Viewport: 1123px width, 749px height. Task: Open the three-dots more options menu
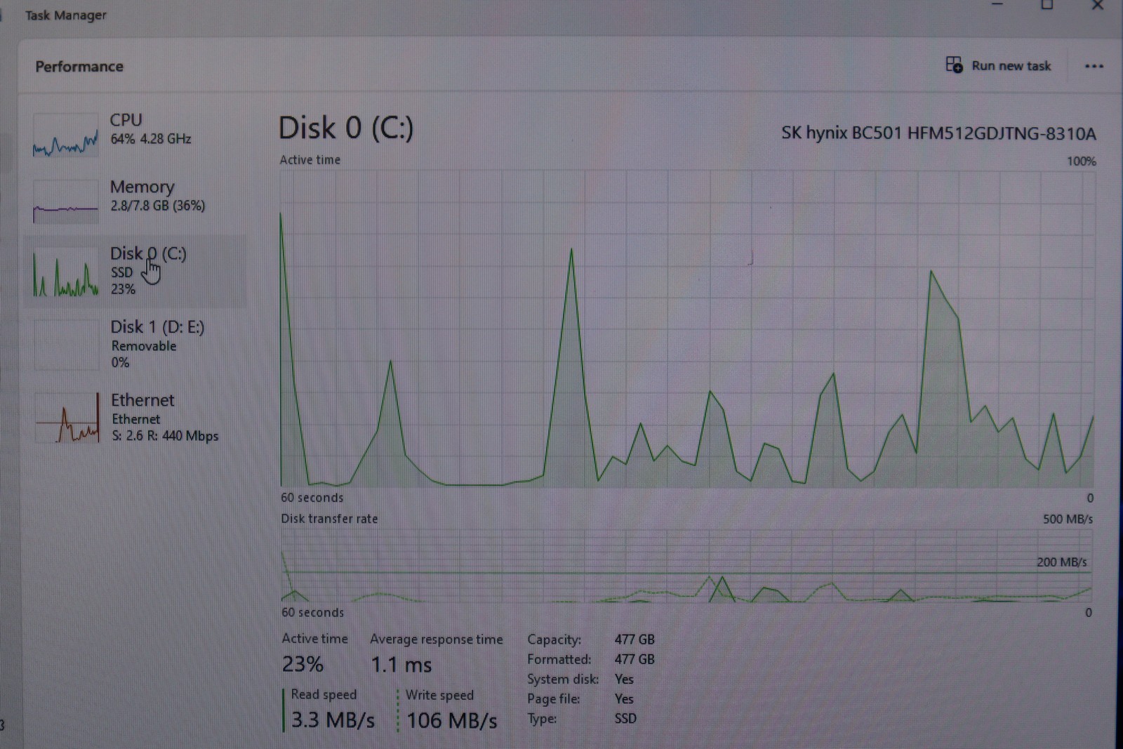tap(1094, 66)
